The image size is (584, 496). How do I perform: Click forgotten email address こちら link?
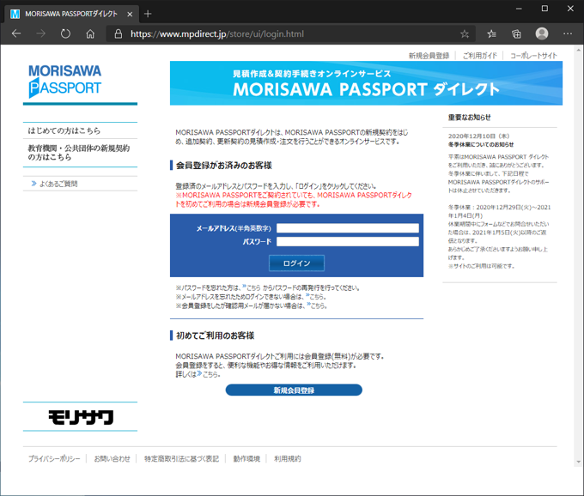(x=315, y=297)
